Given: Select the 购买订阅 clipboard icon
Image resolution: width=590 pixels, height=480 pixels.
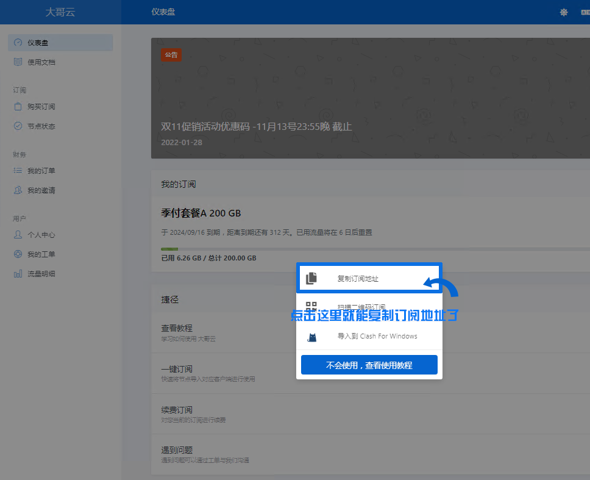Looking at the screenshot, I should click(x=17, y=106).
